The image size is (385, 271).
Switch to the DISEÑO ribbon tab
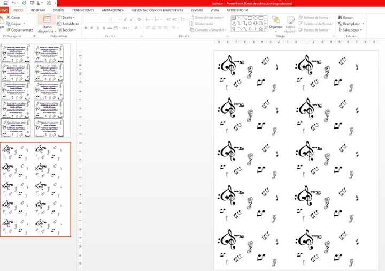click(58, 10)
